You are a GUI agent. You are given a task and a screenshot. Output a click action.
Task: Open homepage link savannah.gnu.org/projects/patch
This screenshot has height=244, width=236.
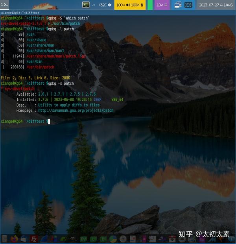tap(76, 111)
